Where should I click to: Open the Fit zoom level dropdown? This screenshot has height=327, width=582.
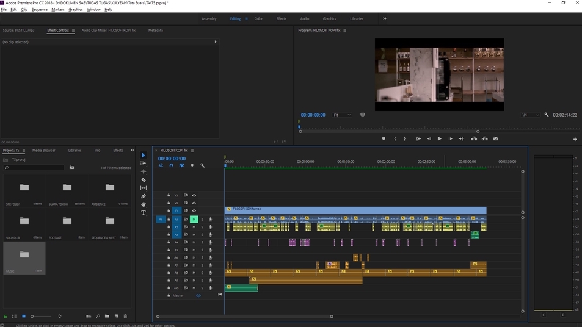tap(342, 115)
